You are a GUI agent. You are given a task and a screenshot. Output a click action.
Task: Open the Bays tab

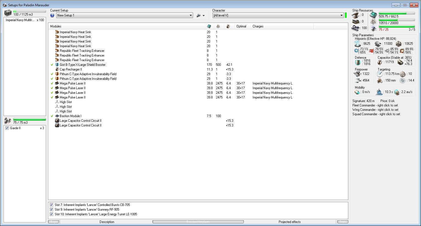pos(53,222)
